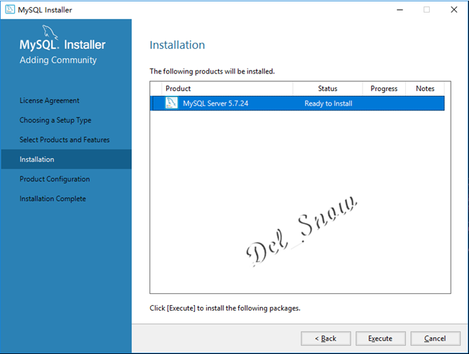Viewport: 469px width, 354px height.
Task: Open the License Agreement step
Action: pyautogui.click(x=49, y=101)
